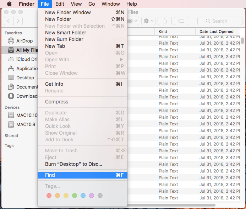Screen dimensions: 246x209
Task: Open iCloud Drive from sidebar
Action: [x=20, y=59]
